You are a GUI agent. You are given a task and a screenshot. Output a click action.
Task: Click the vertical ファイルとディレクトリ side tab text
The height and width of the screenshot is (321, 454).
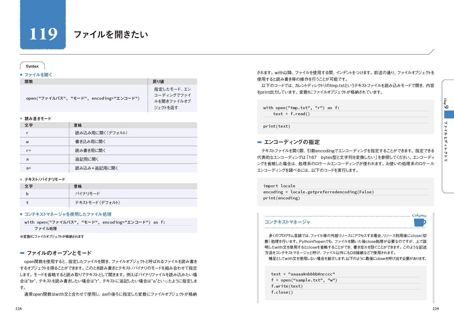[x=446, y=141]
